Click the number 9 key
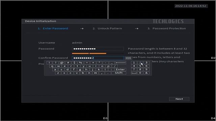The height and width of the screenshot is (121, 216). point(146,70)
